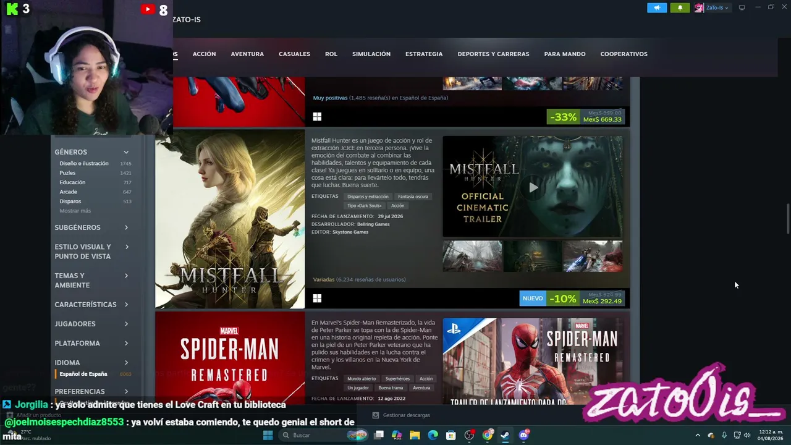
Task: Toggle the Educación genre filter
Action: (72, 182)
